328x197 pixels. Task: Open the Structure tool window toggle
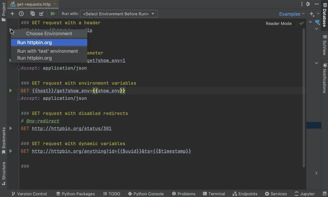point(4,172)
